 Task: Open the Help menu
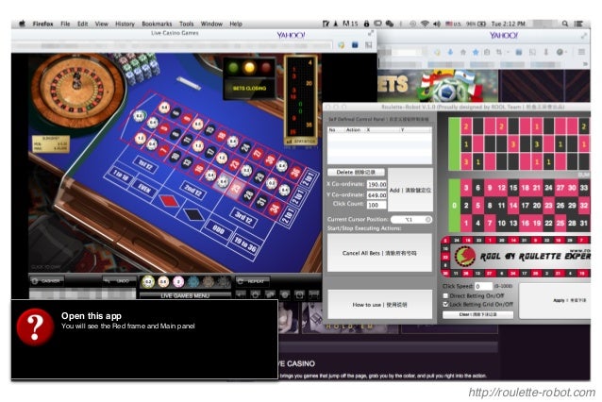click(236, 24)
